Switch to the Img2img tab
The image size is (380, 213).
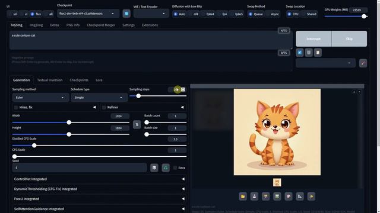coord(36,25)
